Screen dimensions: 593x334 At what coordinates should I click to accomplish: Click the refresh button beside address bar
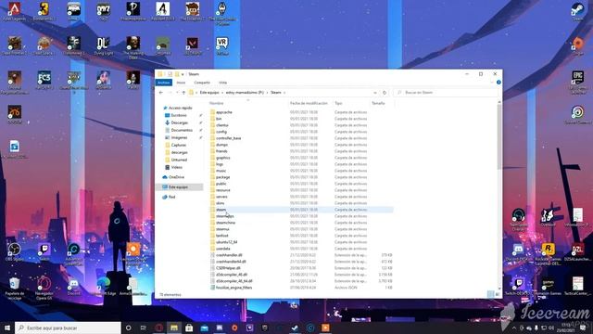point(385,93)
